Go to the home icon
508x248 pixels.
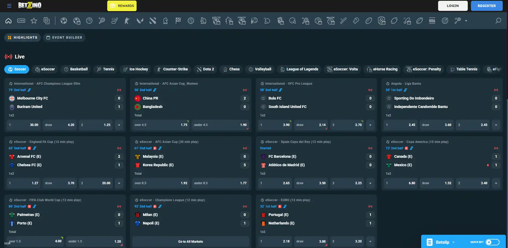pyautogui.click(x=8, y=21)
